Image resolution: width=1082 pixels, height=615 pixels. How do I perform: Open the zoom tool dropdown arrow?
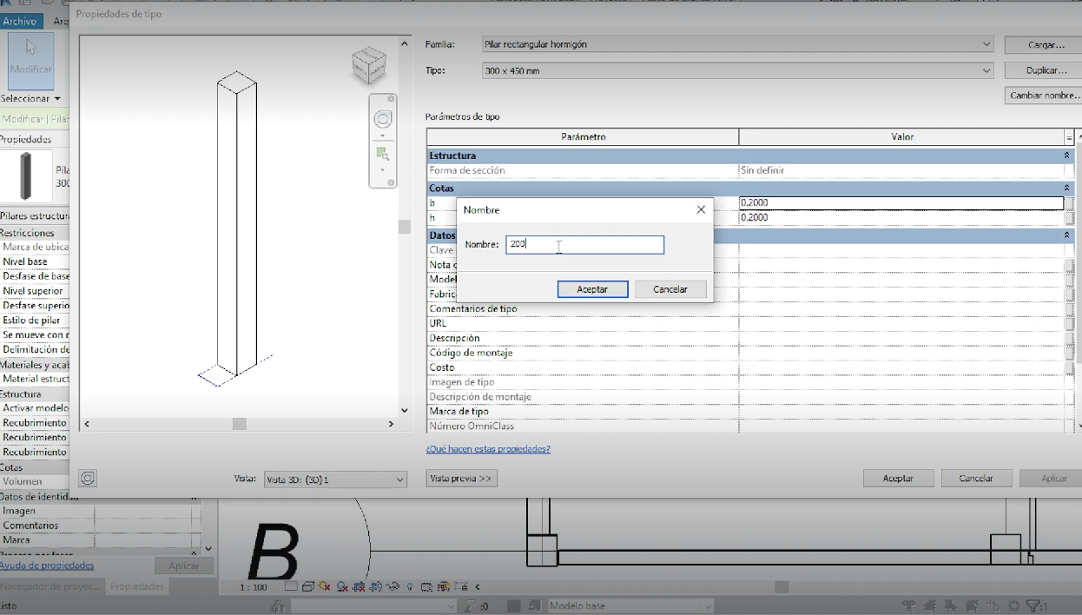point(383,170)
